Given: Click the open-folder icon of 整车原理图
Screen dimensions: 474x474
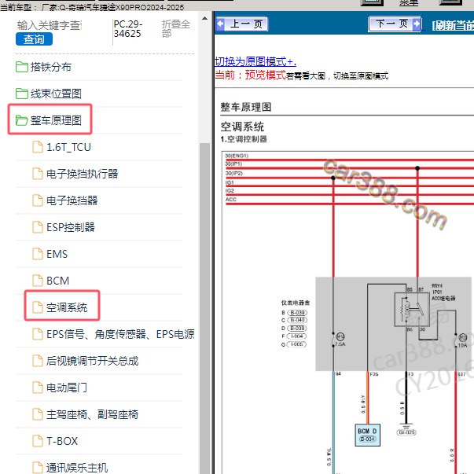Looking at the screenshot, I should pos(22,120).
